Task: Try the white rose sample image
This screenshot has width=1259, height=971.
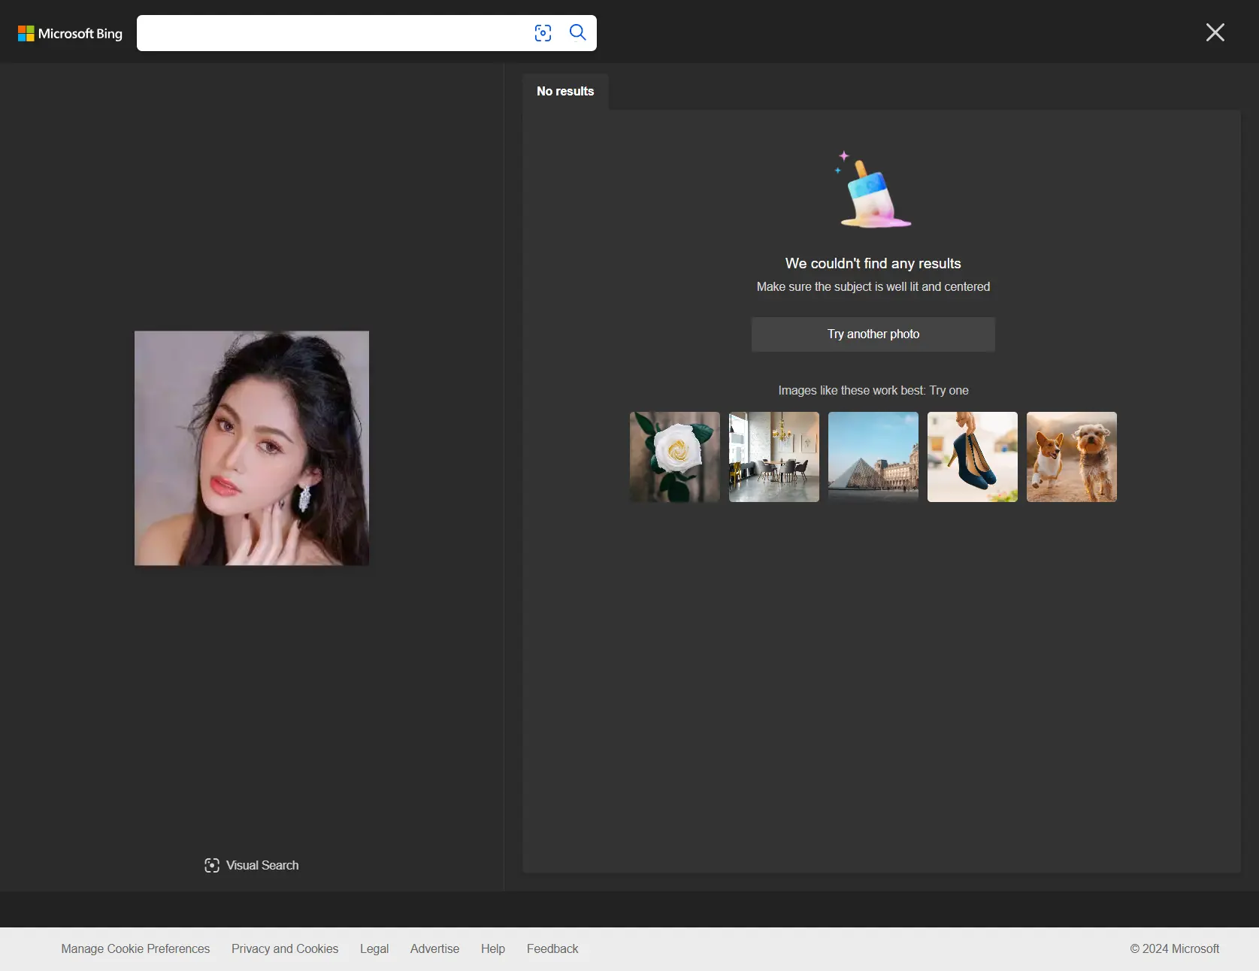Action: click(x=674, y=457)
